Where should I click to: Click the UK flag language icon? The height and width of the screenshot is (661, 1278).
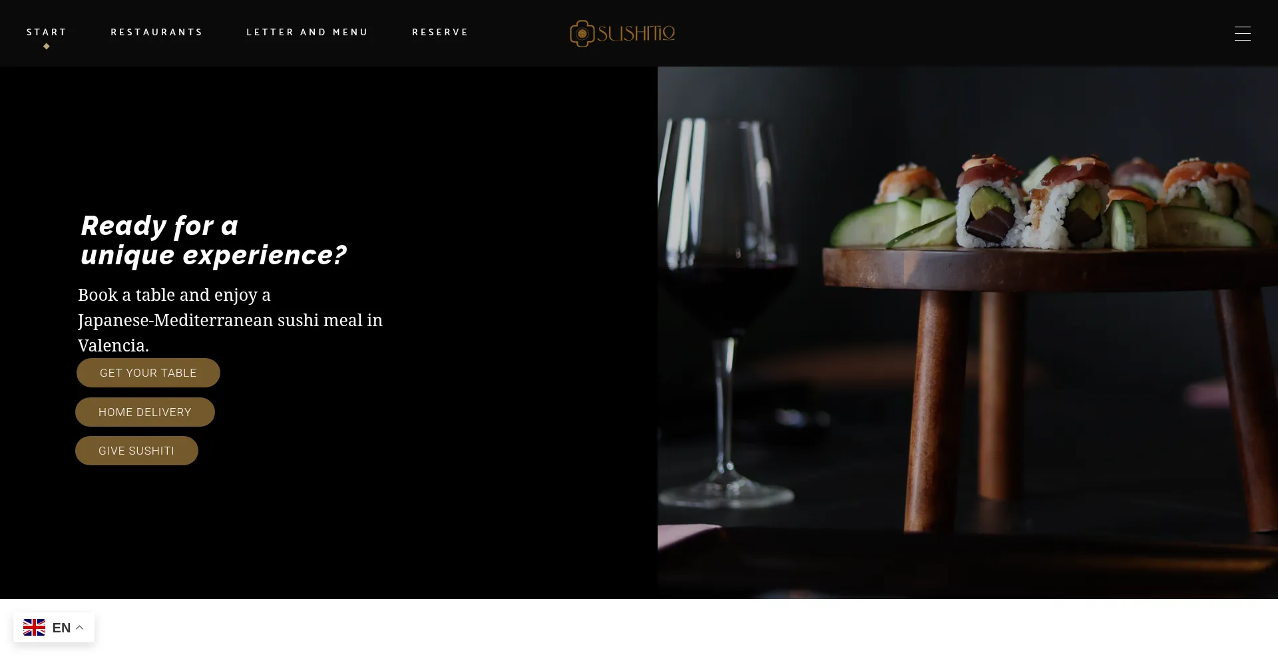(x=34, y=628)
